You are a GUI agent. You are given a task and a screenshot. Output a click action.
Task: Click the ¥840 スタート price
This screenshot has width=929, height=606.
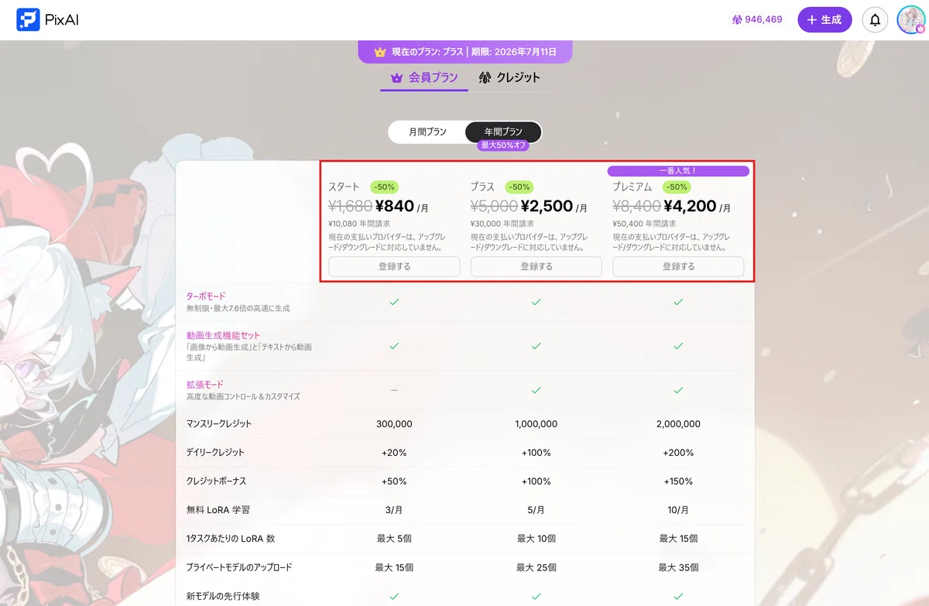(x=395, y=207)
